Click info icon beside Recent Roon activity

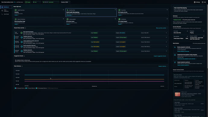[x=25, y=28]
